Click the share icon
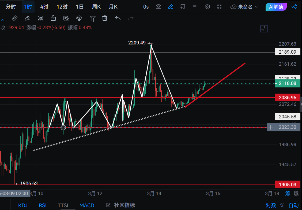The height and width of the screenshot is (210, 302). click(294, 7)
